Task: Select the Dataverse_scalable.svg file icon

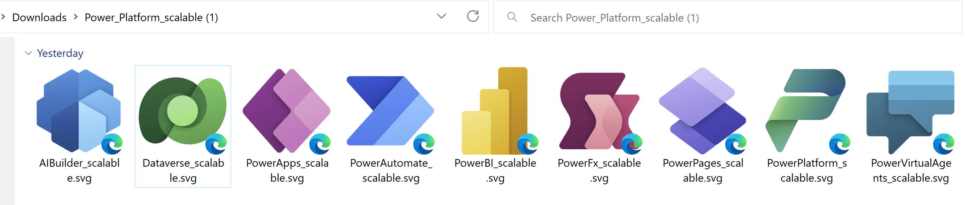Action: 183,115
